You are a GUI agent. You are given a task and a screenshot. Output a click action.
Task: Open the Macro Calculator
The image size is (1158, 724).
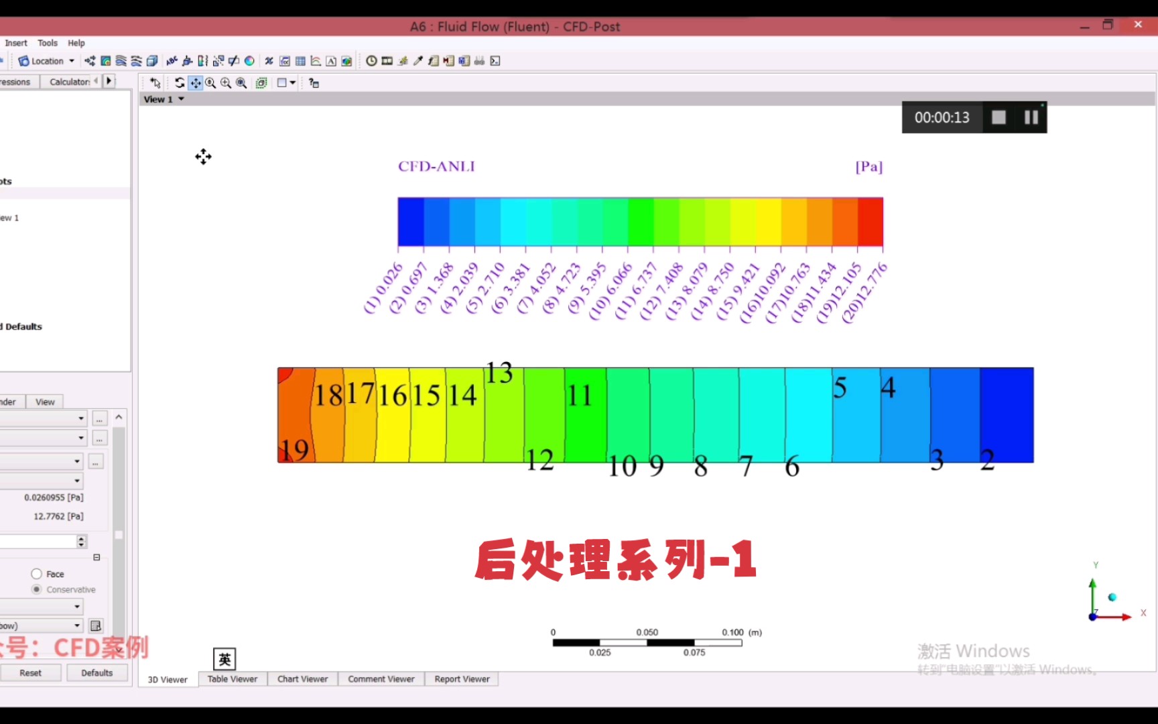click(x=448, y=61)
